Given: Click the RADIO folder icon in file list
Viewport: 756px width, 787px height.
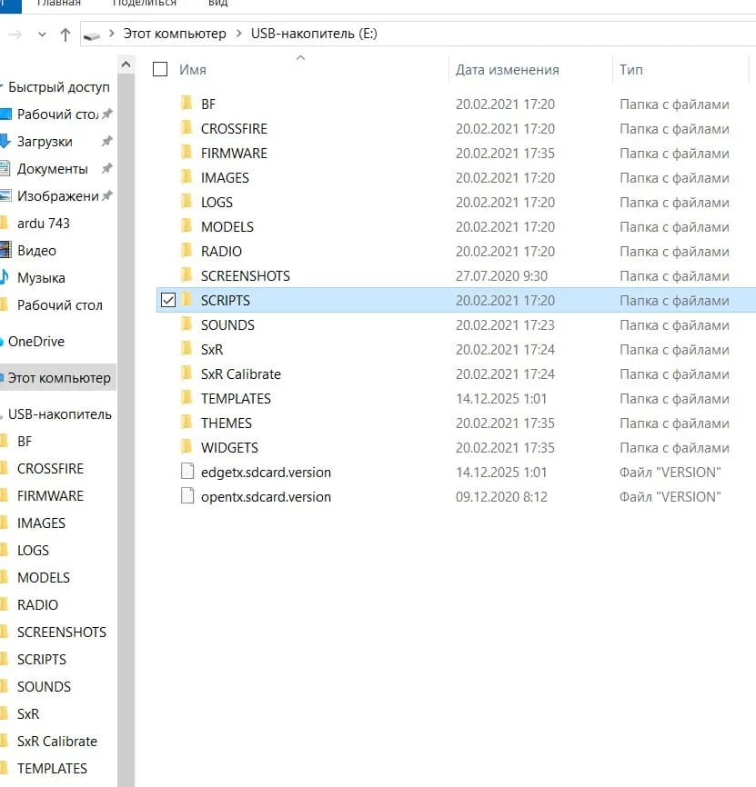Looking at the screenshot, I should pyautogui.click(x=186, y=251).
